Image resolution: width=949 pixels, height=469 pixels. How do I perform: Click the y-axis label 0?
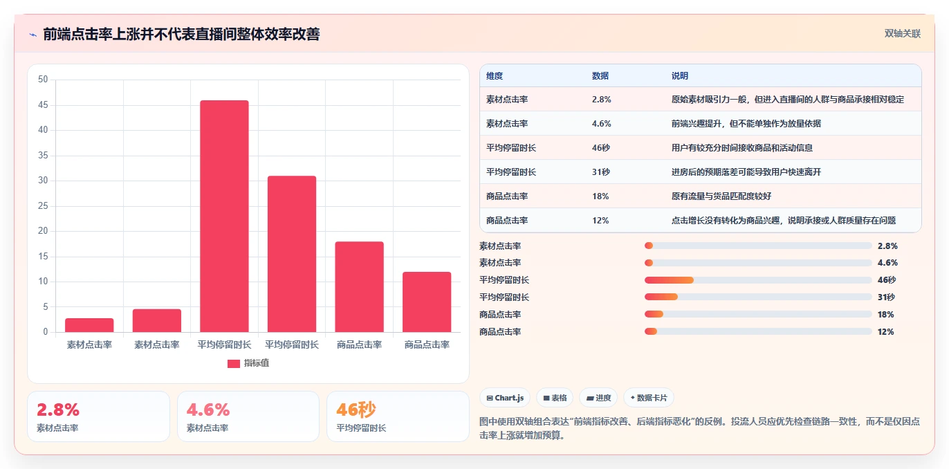pos(46,332)
